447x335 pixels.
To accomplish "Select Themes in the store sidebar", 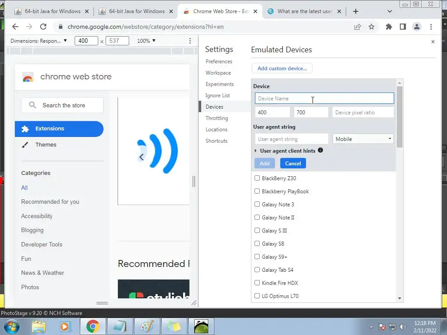I will [45, 145].
